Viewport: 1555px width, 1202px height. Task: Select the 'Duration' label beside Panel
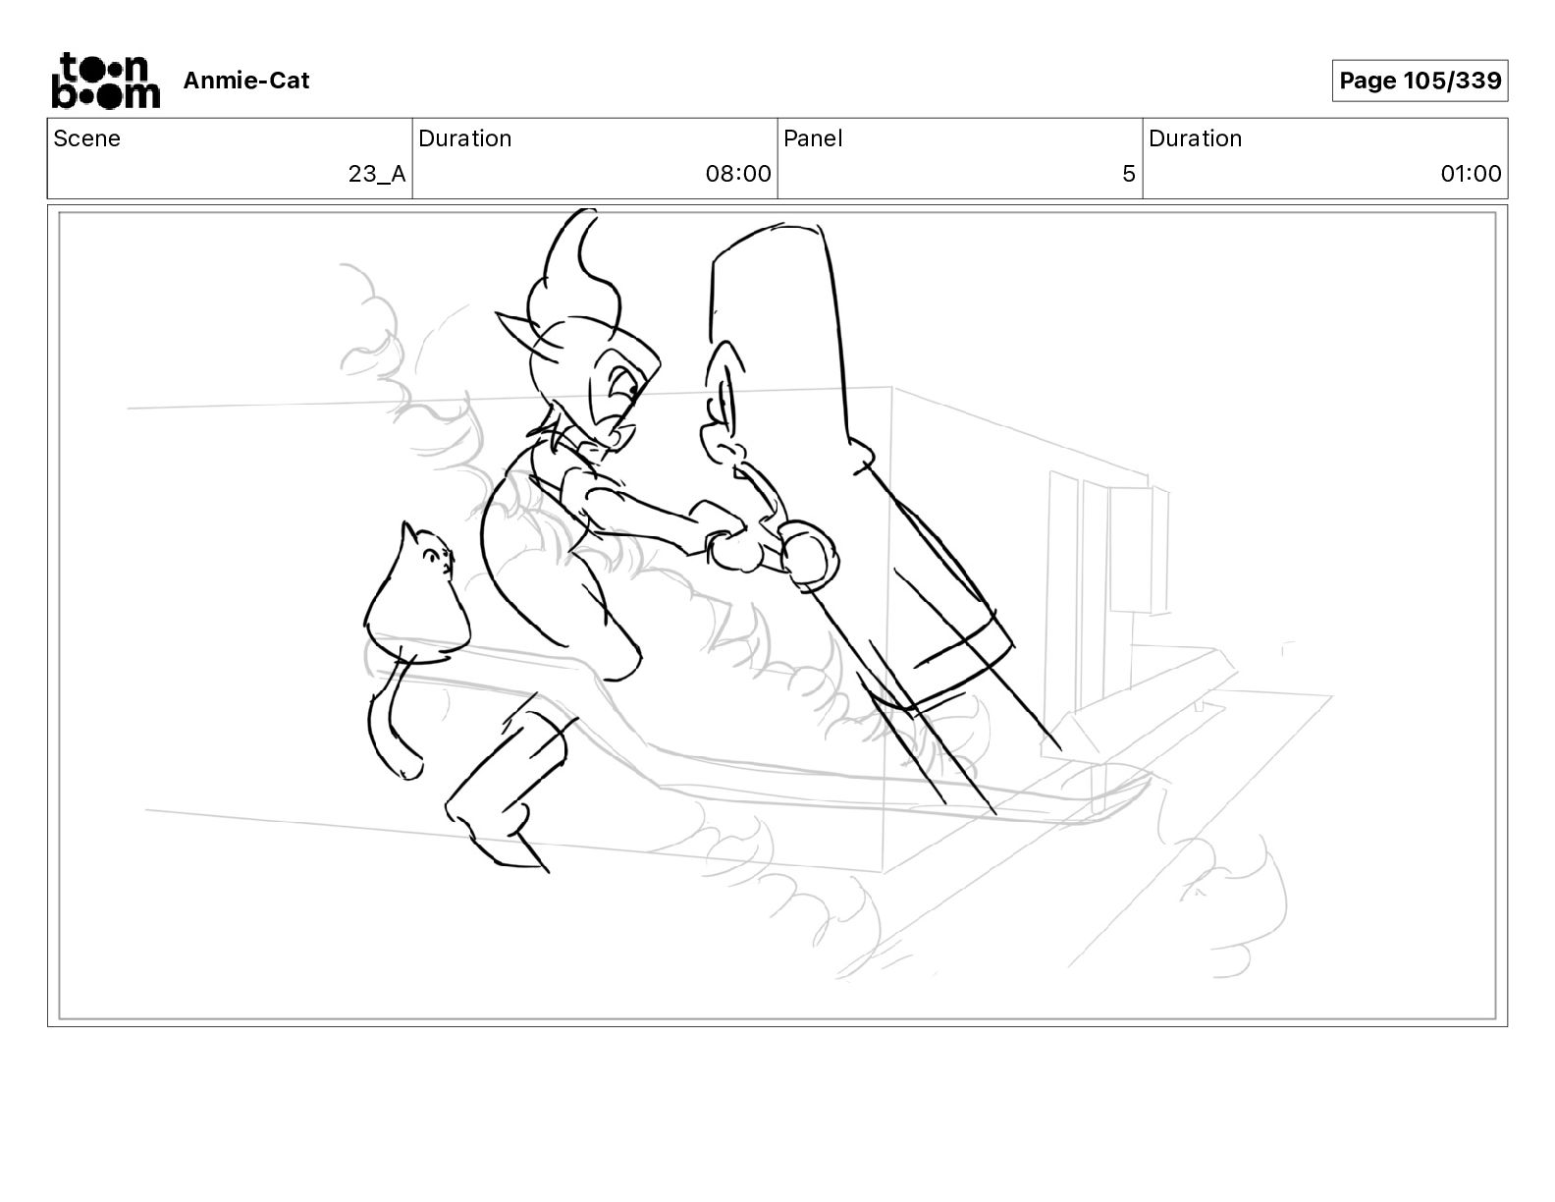[1196, 138]
